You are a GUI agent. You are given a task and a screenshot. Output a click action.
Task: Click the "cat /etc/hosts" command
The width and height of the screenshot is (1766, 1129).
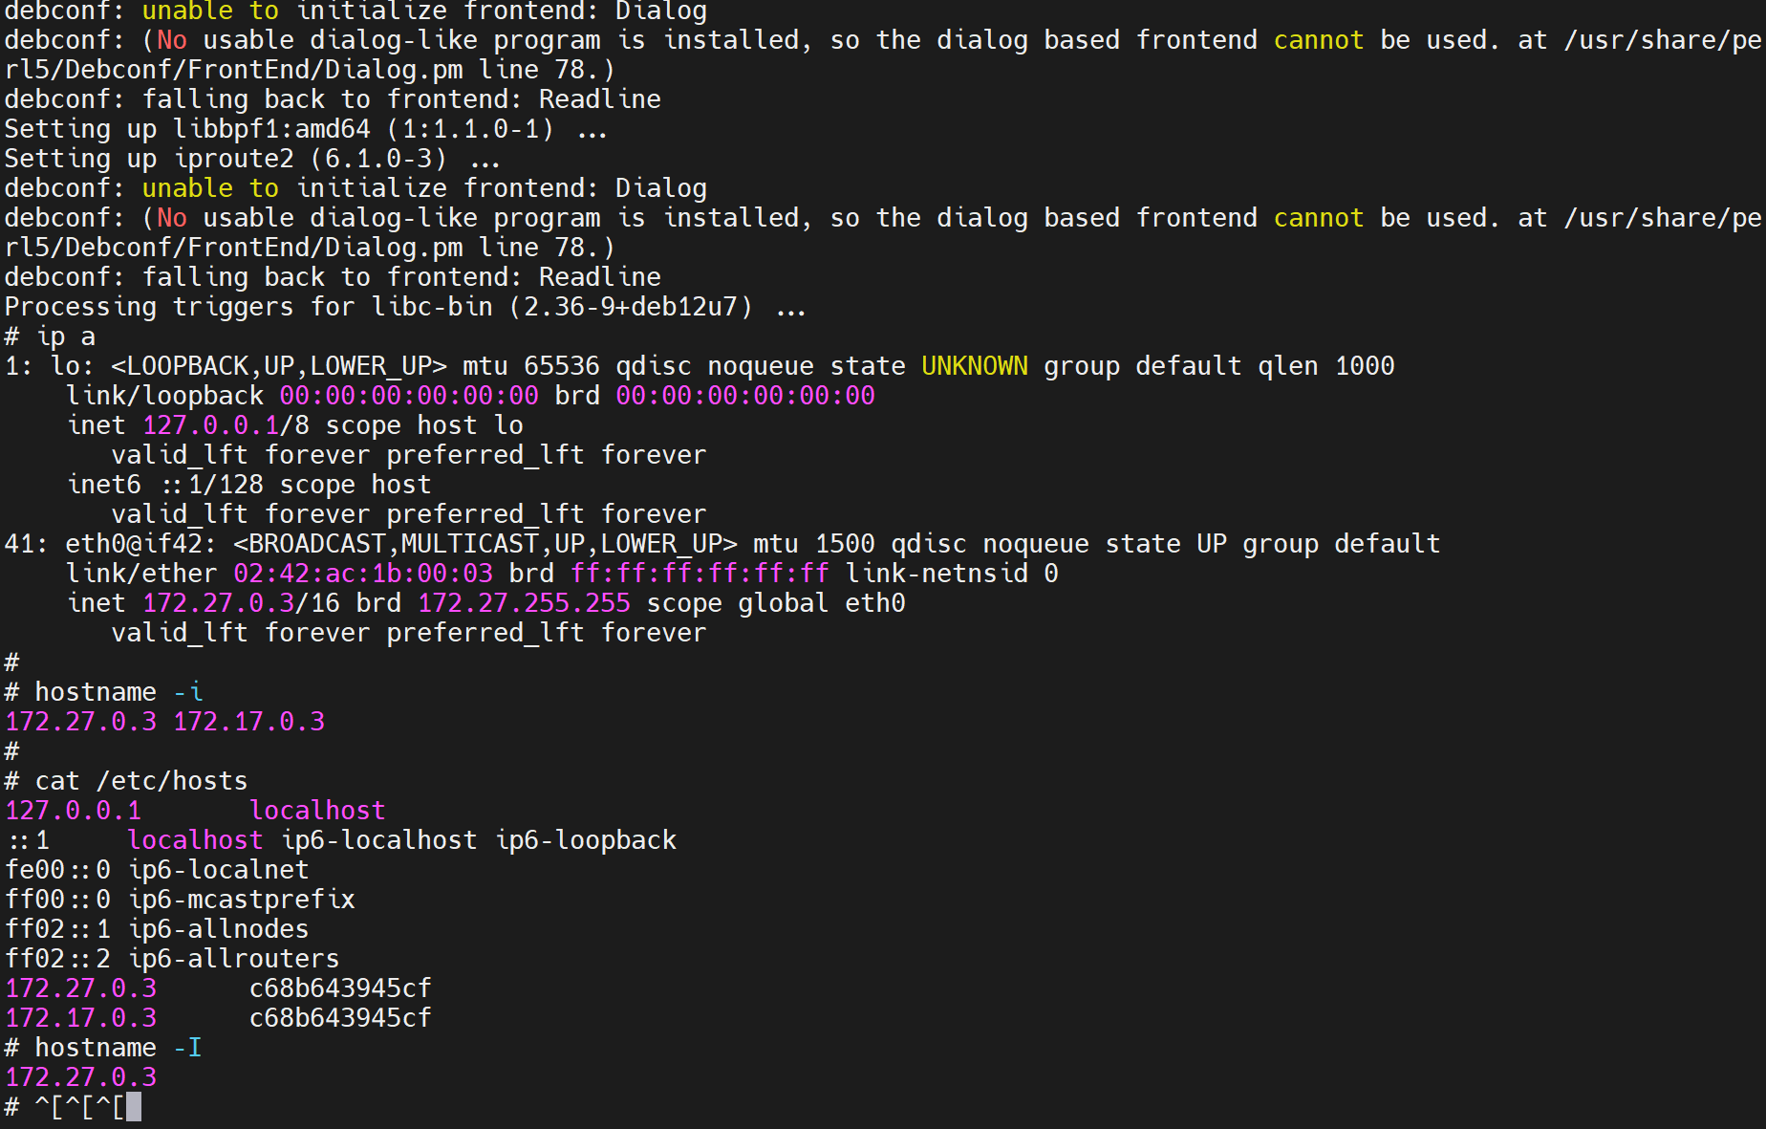tap(140, 781)
